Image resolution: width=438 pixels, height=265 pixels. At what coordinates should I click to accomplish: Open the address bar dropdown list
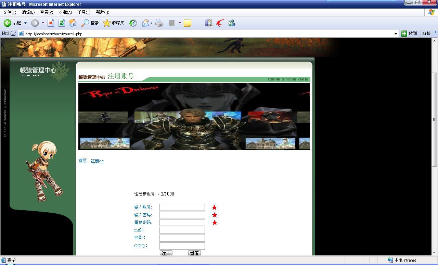point(396,34)
